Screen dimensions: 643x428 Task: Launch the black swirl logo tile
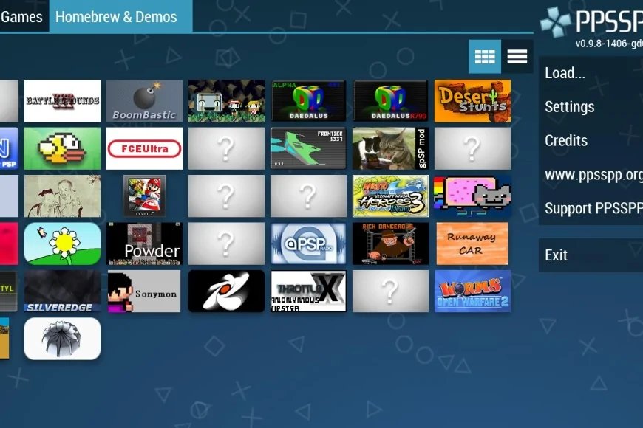click(226, 291)
